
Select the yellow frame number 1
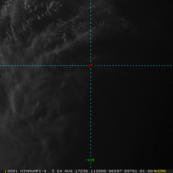5,171
